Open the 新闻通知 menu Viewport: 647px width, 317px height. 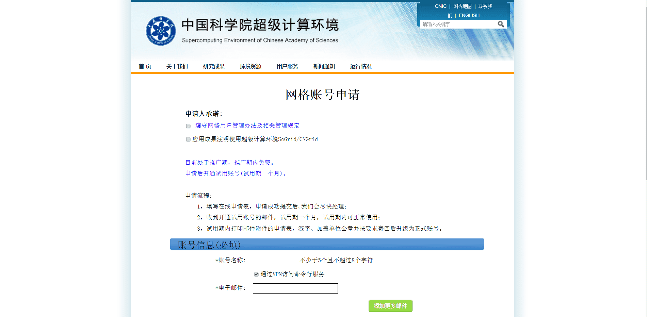(324, 66)
